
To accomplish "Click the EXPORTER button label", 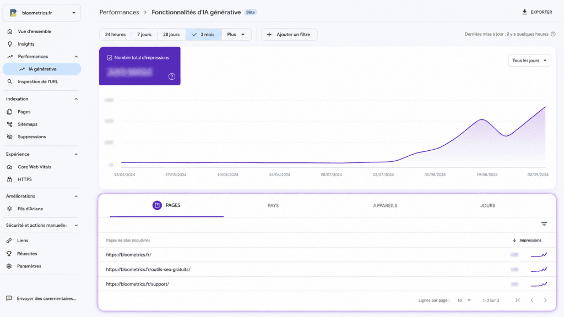I will [541, 12].
